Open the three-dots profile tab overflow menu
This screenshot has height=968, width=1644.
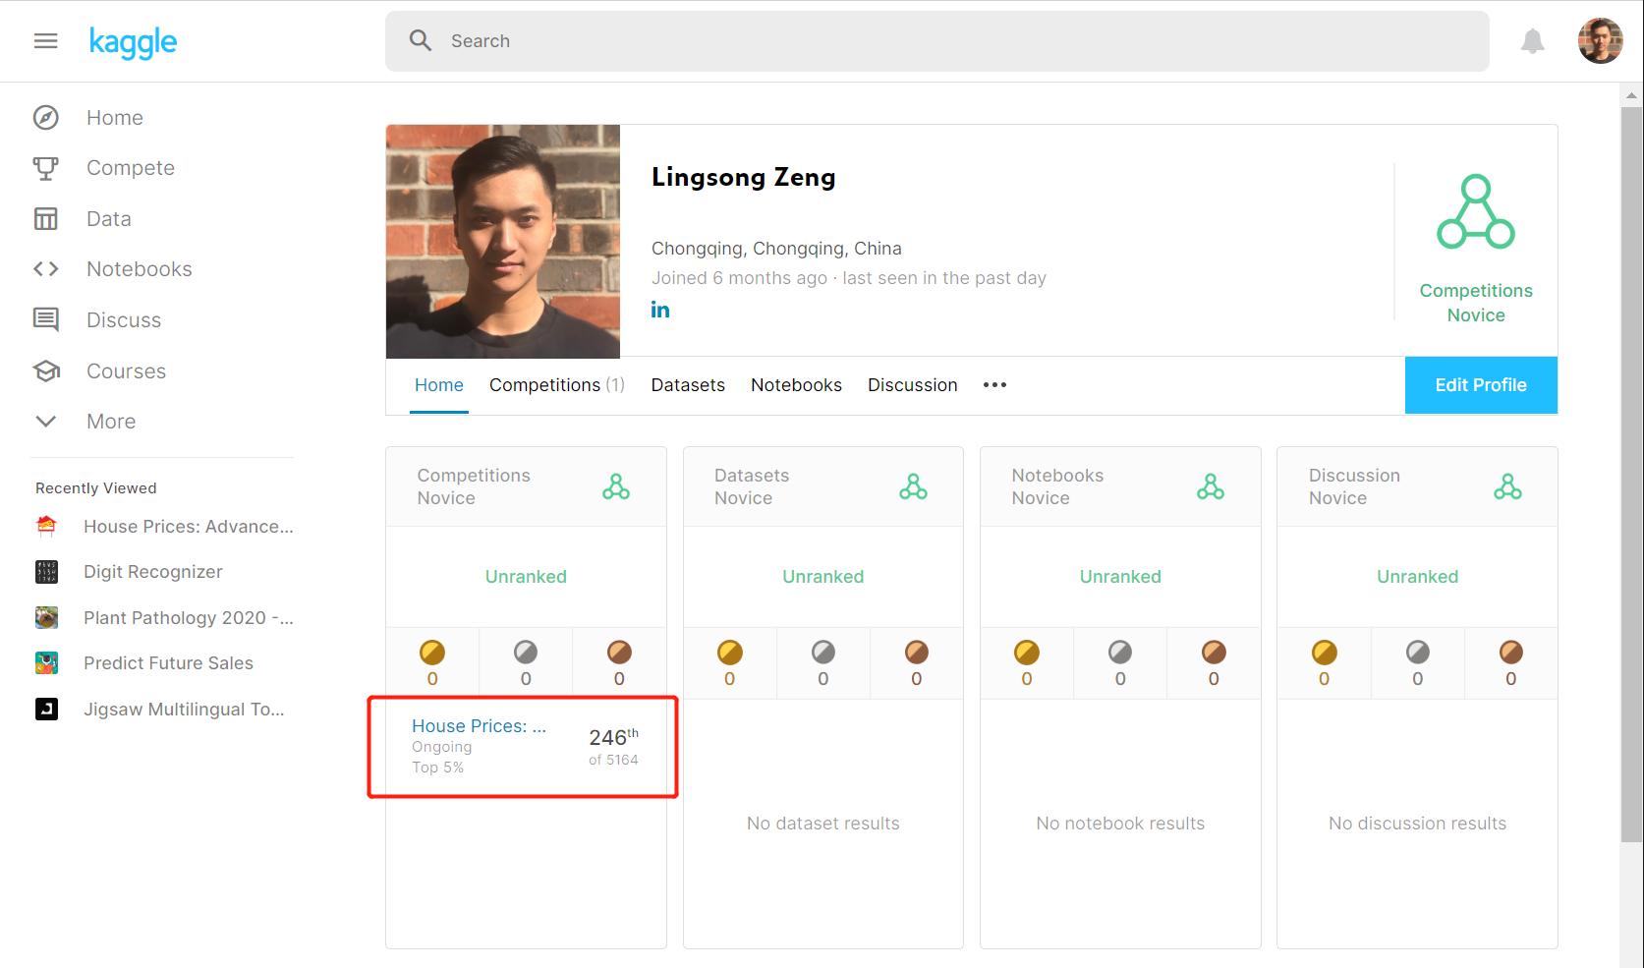pos(994,385)
